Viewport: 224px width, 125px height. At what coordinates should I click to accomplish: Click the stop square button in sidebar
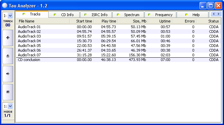8,92
